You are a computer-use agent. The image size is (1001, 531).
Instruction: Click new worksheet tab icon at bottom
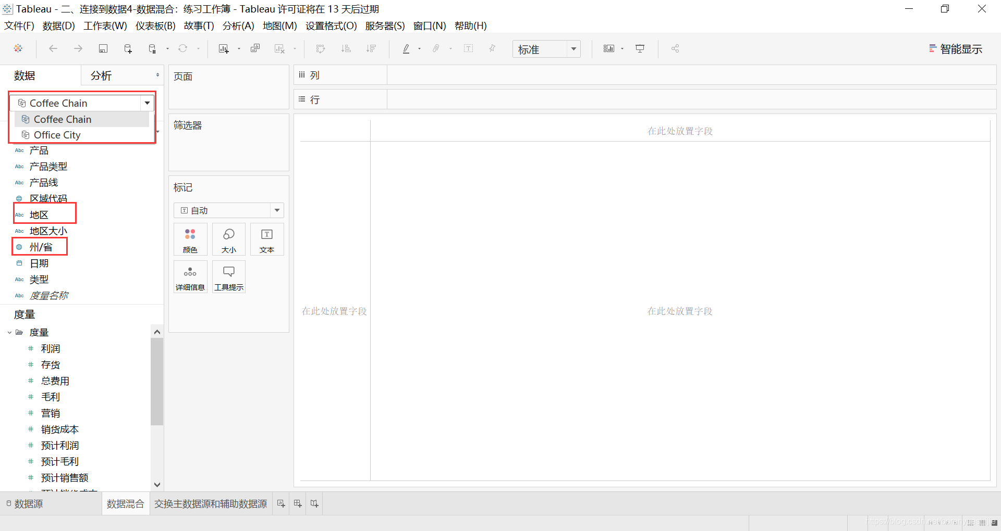pyautogui.click(x=281, y=503)
